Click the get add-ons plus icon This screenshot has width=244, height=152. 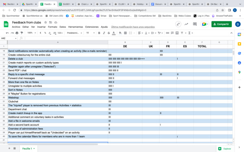coord(240,87)
